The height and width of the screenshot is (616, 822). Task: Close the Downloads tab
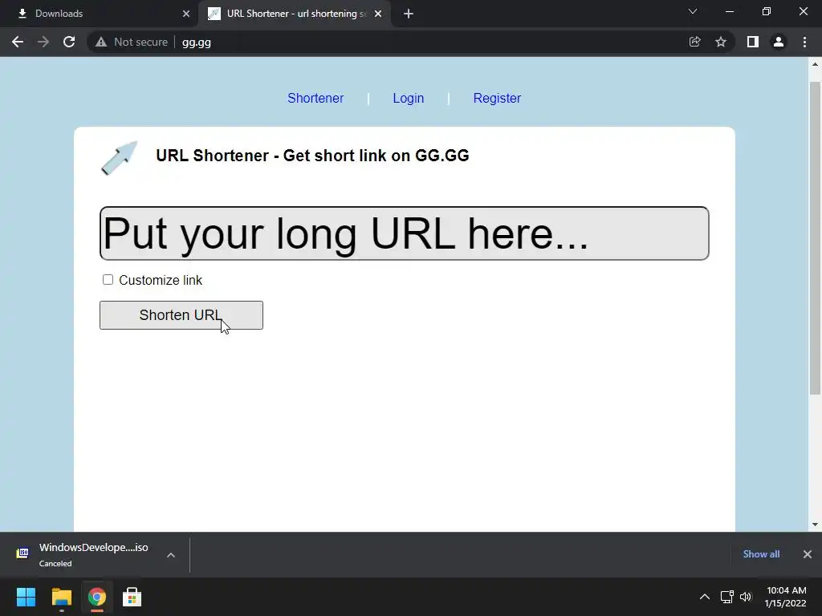pyautogui.click(x=186, y=14)
